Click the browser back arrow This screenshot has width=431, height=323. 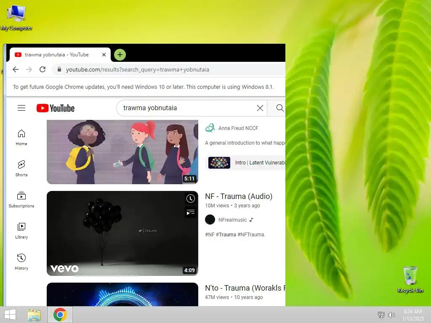point(16,69)
